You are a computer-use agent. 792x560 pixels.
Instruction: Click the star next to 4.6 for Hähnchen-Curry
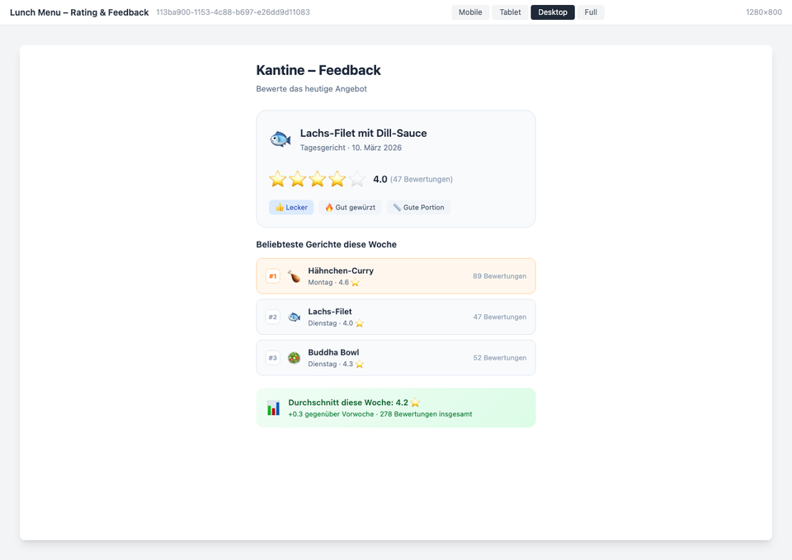[355, 282]
